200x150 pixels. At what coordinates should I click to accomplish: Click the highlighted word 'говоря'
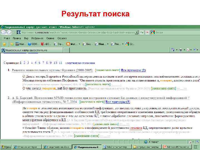pyautogui.click(x=32, y=108)
